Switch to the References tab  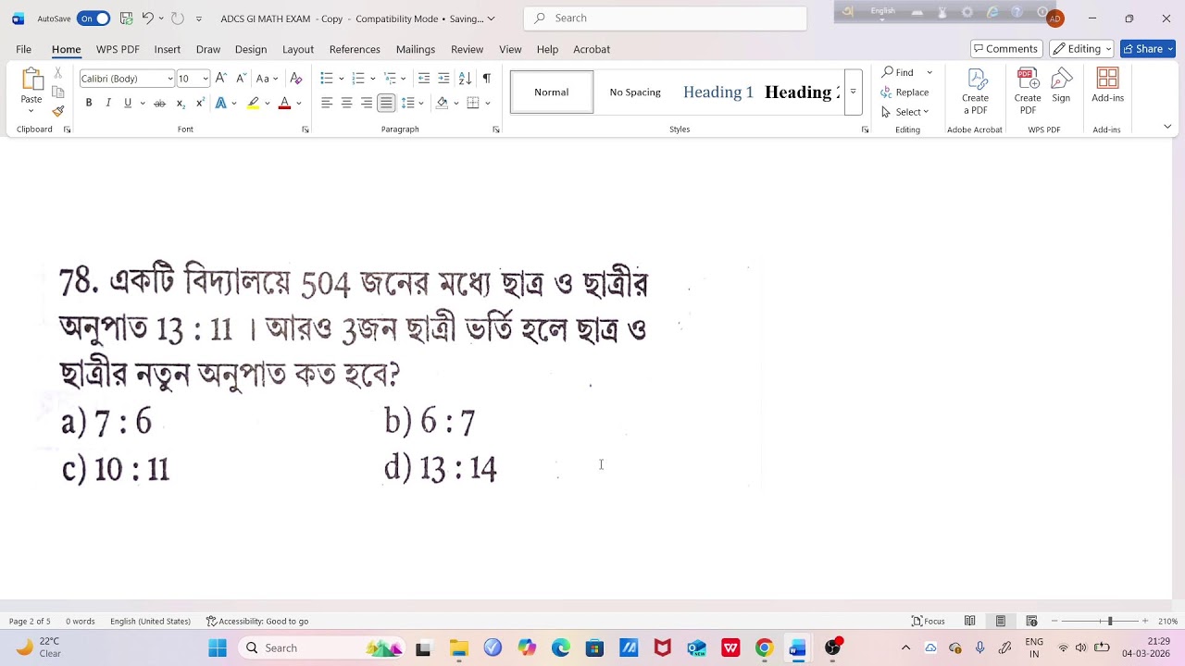pyautogui.click(x=355, y=49)
